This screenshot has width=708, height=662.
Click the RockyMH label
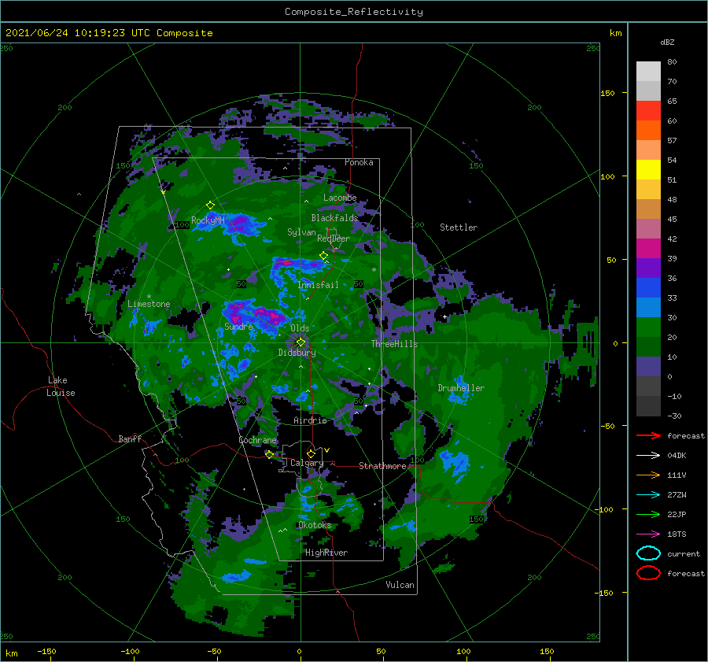208,220
